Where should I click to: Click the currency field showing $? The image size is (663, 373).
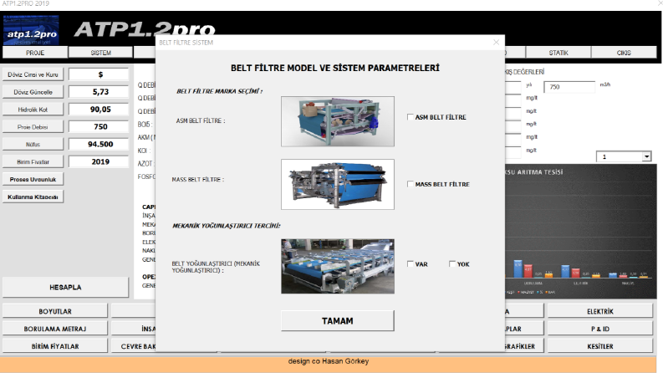99,74
